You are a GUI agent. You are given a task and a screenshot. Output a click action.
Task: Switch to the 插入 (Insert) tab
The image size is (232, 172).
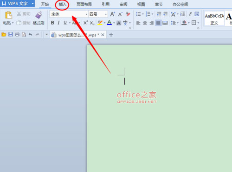(62, 4)
